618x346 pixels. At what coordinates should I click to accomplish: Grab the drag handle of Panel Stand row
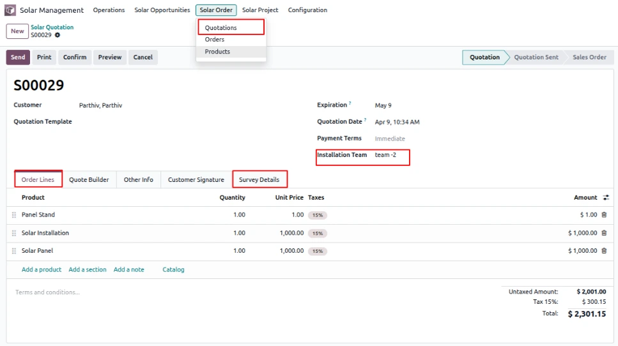coord(14,215)
